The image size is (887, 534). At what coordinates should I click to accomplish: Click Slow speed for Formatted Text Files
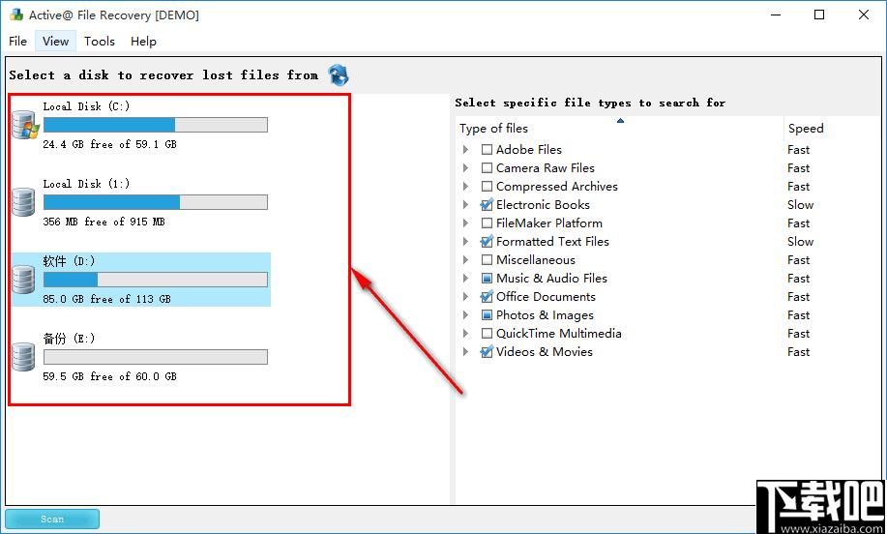click(801, 242)
